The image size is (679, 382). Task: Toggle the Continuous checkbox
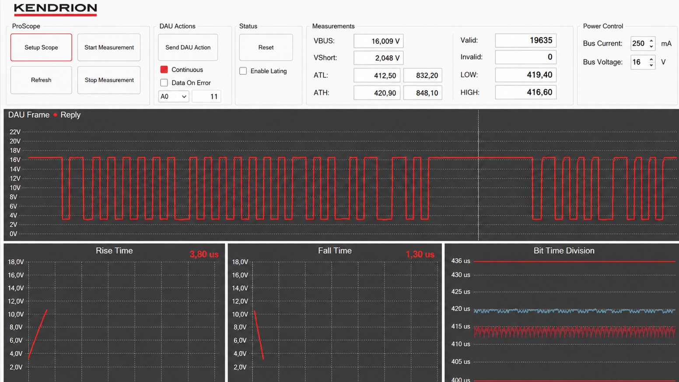pos(164,70)
